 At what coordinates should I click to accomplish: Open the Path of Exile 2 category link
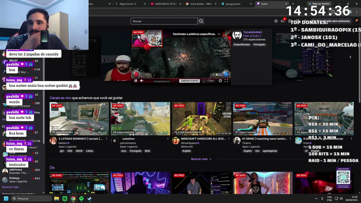[x=252, y=36]
